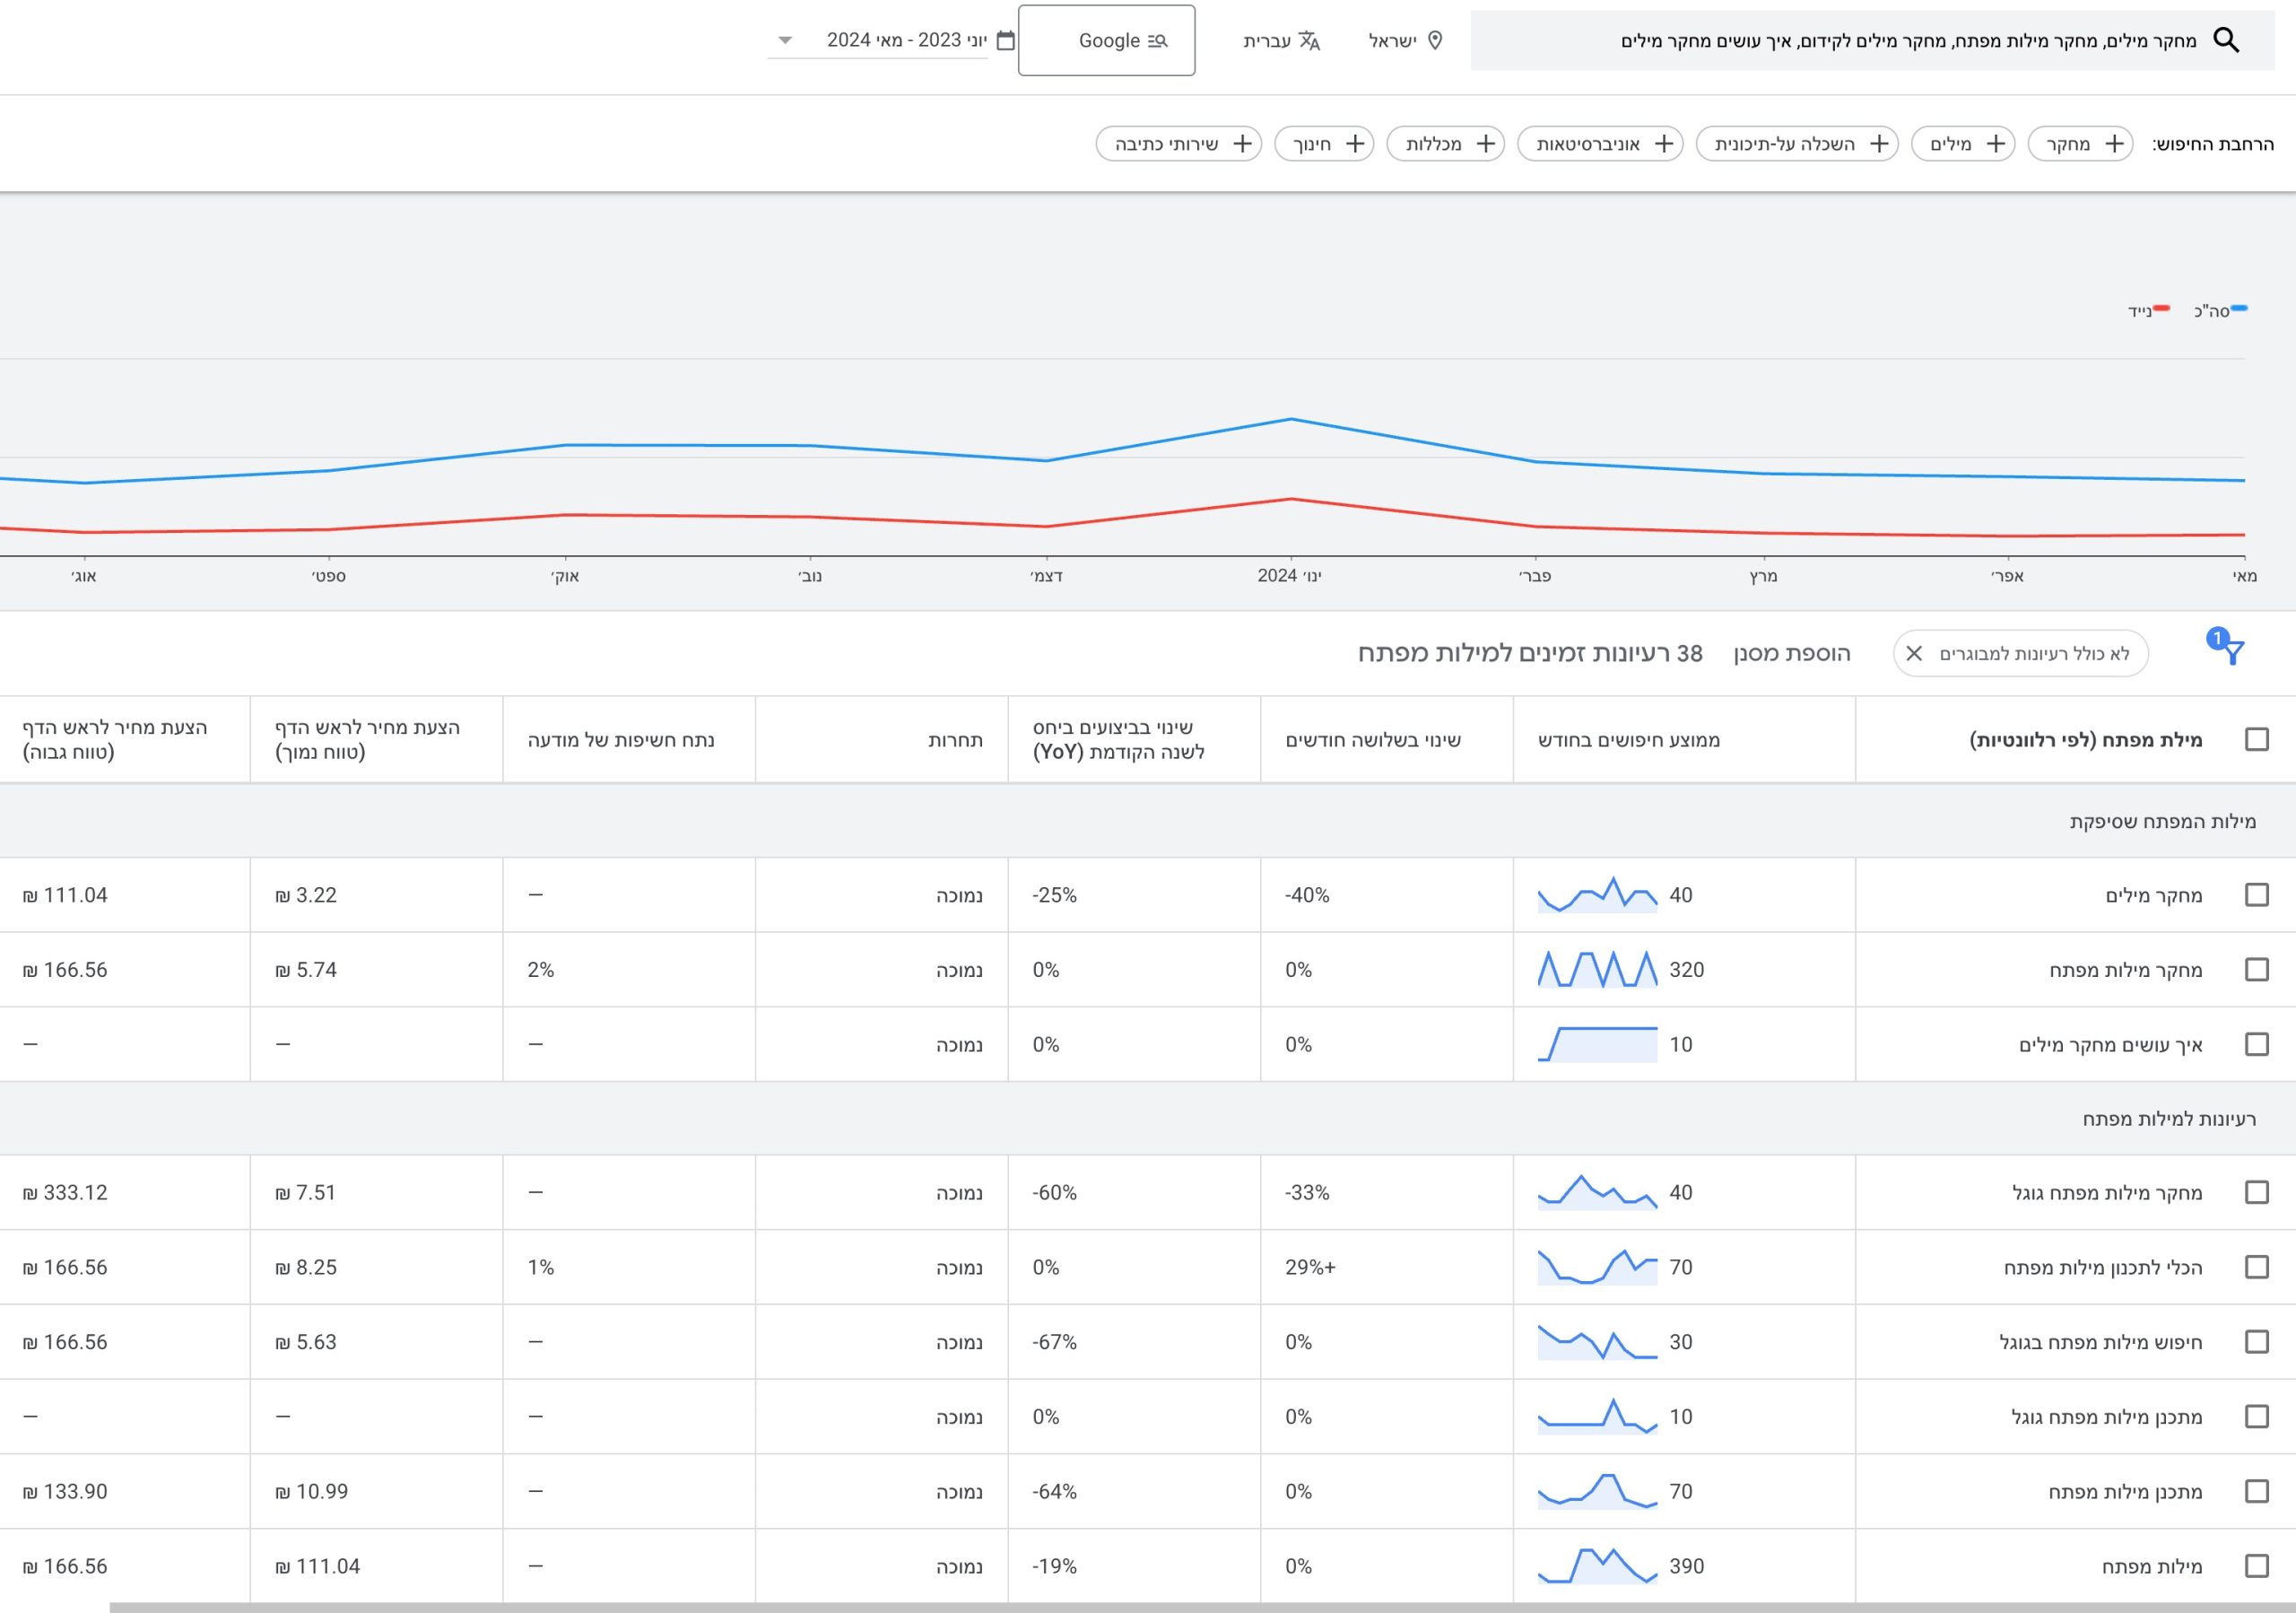Click plus icon on שירותי כתיבה chip
The height and width of the screenshot is (1613, 2296).
pos(1242,144)
